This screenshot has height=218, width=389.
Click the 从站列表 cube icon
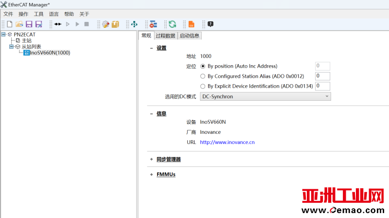click(18, 46)
